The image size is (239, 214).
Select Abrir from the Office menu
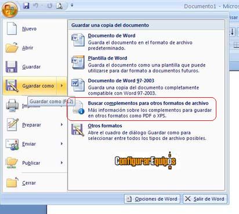(x=35, y=47)
